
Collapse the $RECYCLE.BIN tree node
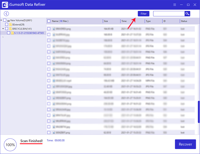[x=3, y=29]
